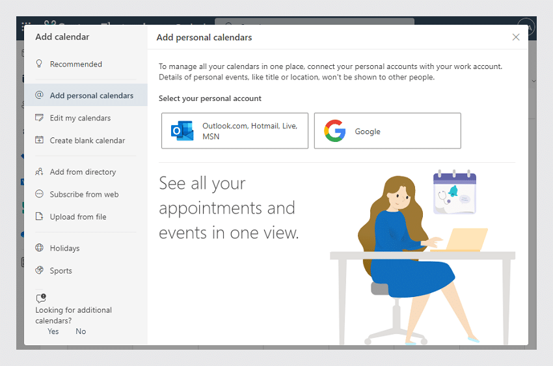Click the search box behind dialog
The image size is (553, 366).
coord(315,21)
